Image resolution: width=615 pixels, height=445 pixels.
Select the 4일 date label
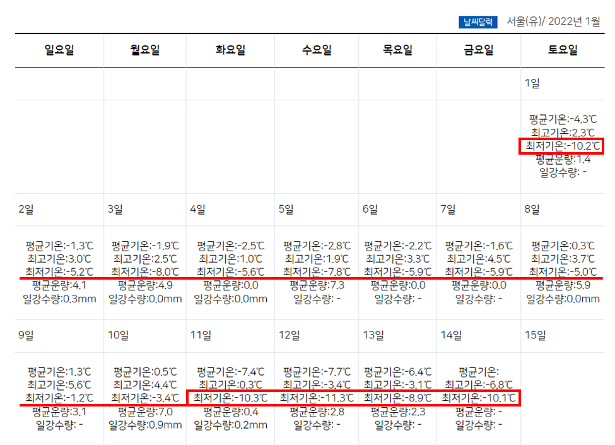197,209
